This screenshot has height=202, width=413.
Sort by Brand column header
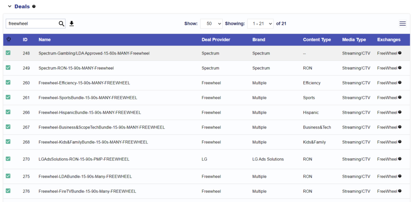point(259,40)
